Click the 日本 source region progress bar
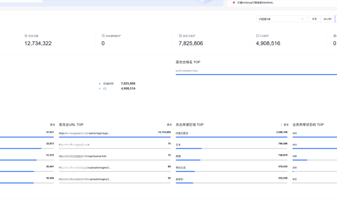The image size is (337, 207). coord(231,148)
